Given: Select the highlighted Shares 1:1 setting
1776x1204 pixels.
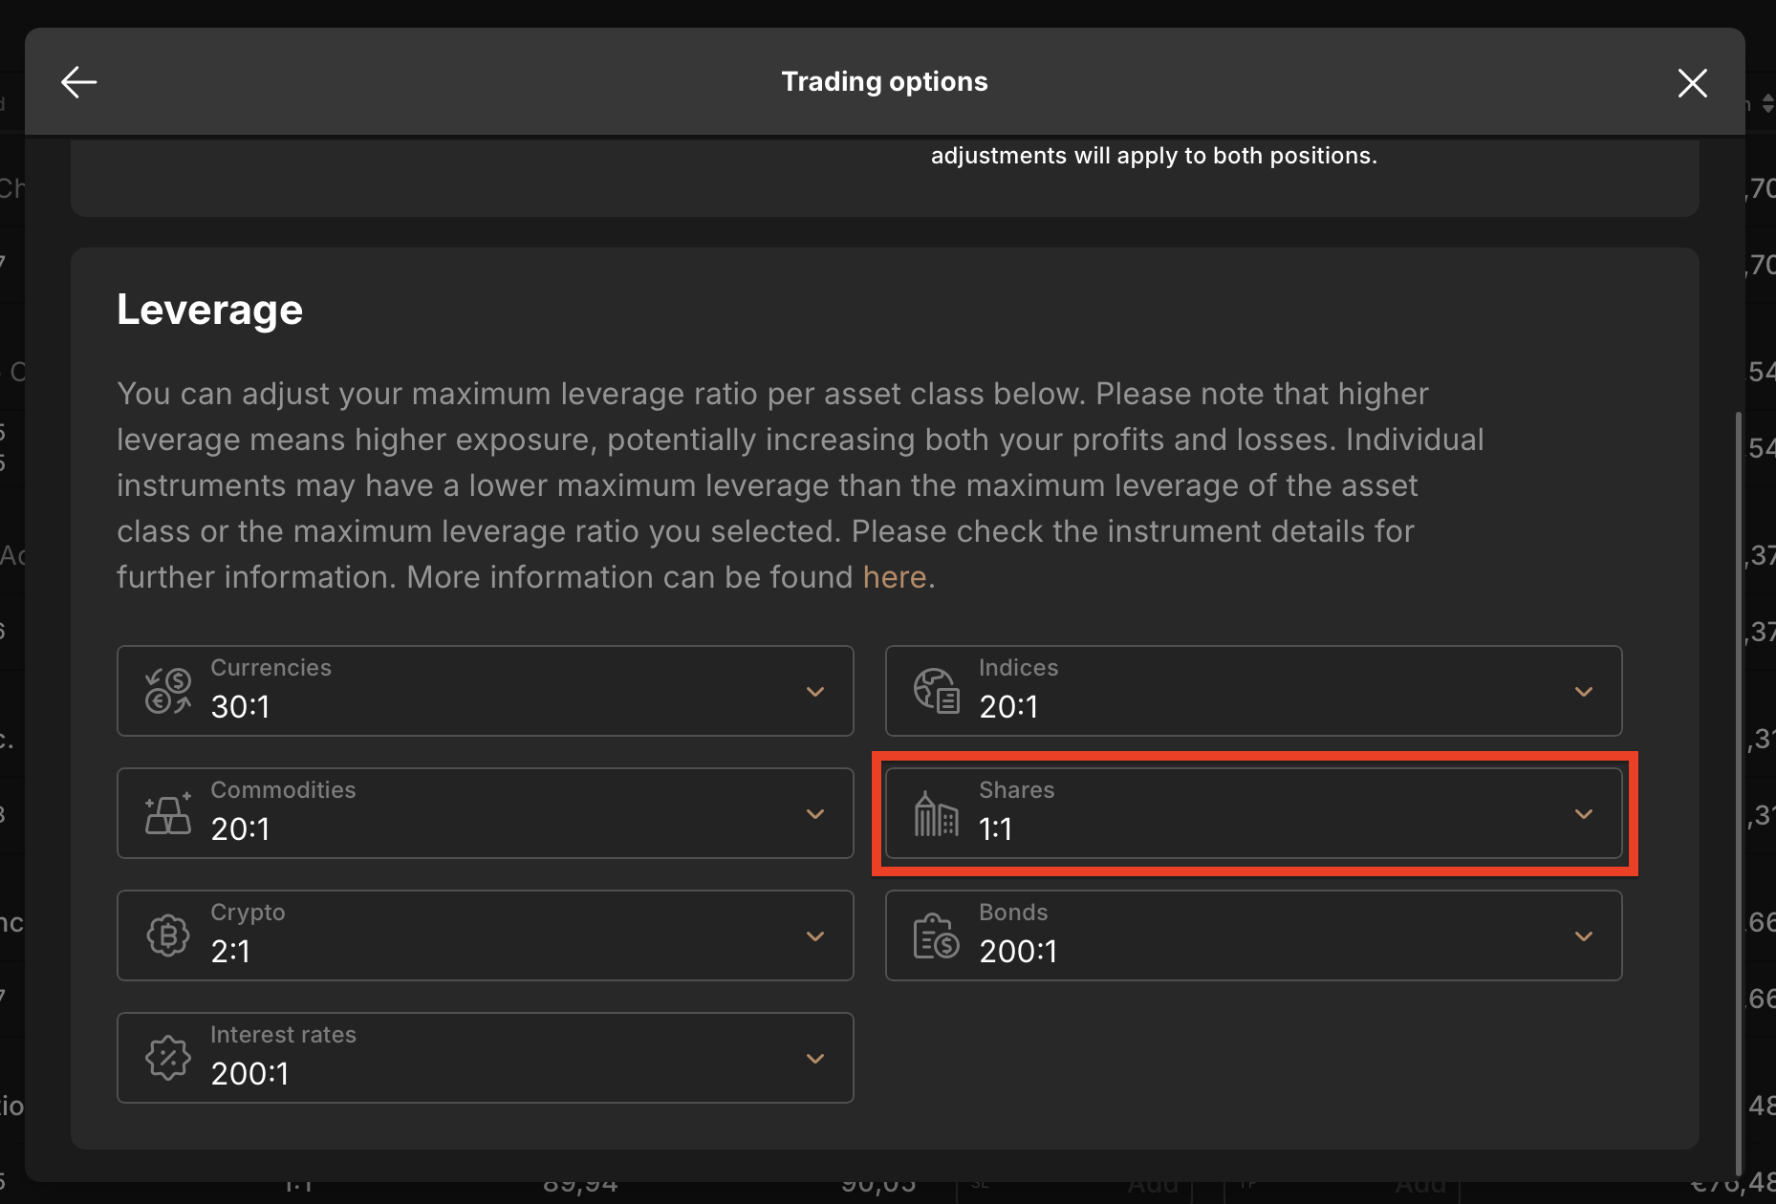Looking at the screenshot, I should click(x=1253, y=813).
